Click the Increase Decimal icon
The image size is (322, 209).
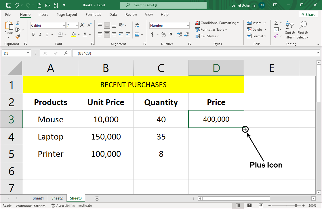coord(179,34)
